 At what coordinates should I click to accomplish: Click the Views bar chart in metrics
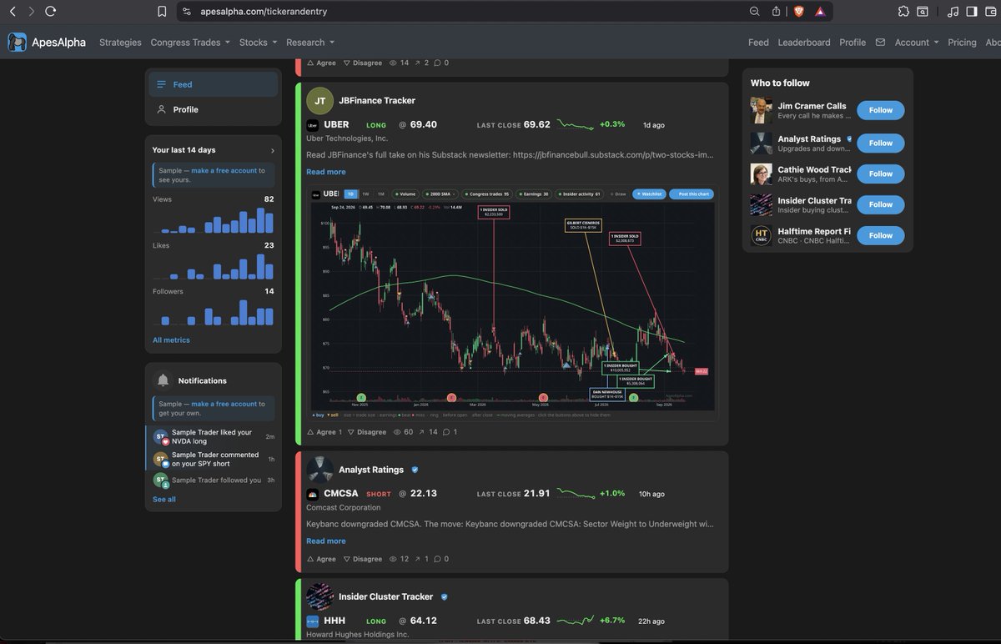coord(214,220)
